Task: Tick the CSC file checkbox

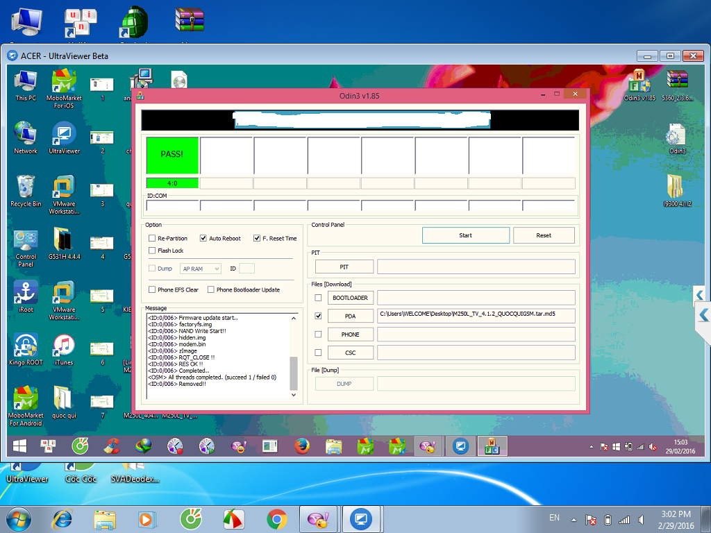Action: coord(318,352)
